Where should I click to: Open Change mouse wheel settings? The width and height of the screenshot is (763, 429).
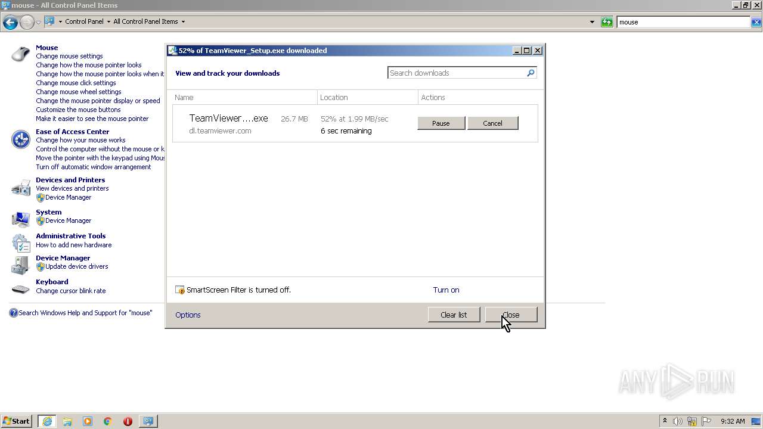[x=78, y=92]
